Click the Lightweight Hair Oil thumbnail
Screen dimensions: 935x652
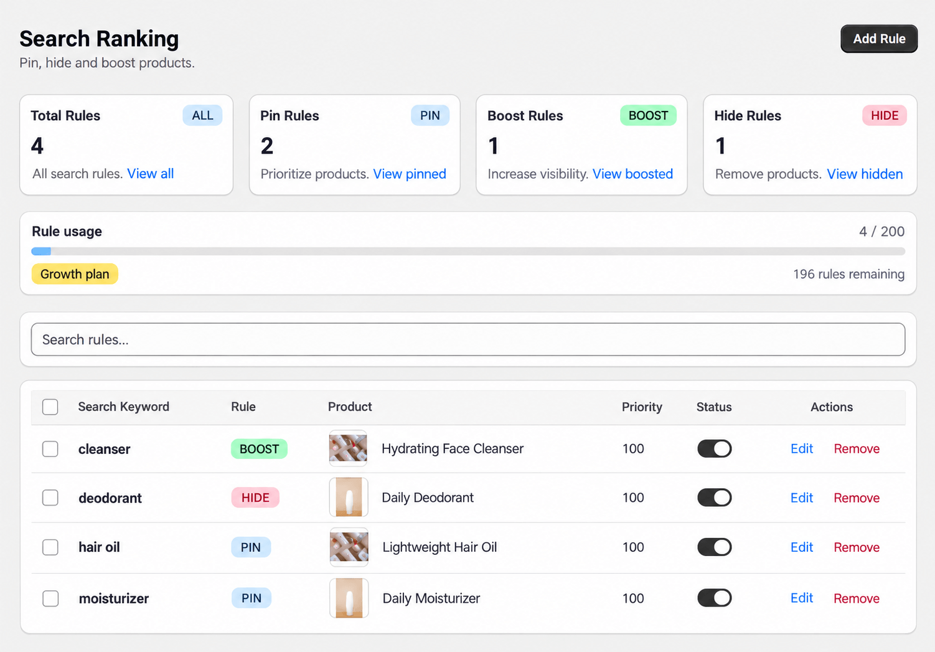pyautogui.click(x=349, y=547)
